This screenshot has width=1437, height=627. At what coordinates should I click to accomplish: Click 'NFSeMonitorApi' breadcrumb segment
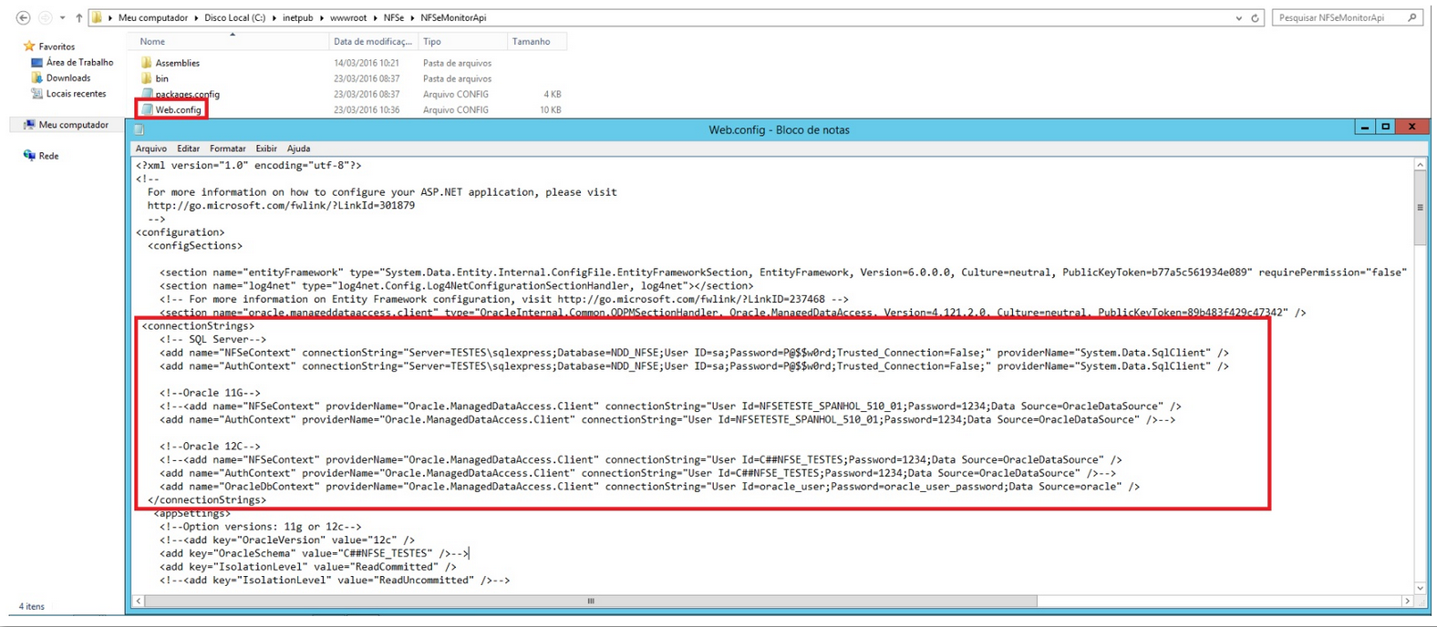[453, 17]
